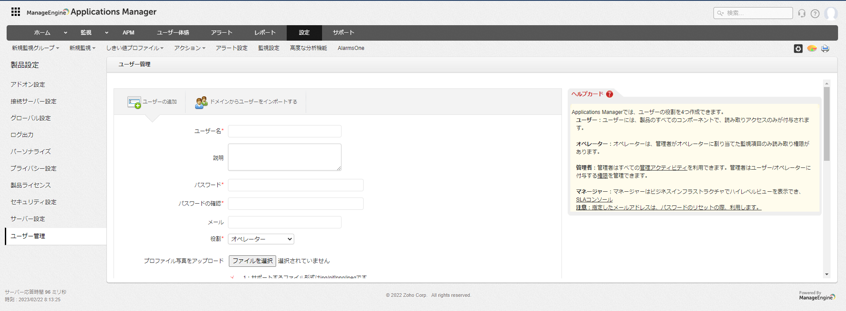The width and height of the screenshot is (846, 311).
Task: Open 監視設定 submenu item
Action: 269,48
